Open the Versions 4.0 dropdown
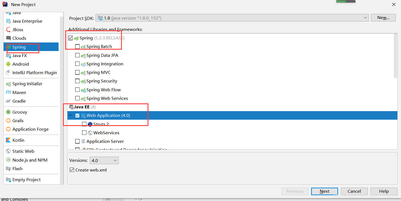Screen dimensions: 401x201 pos(104,160)
